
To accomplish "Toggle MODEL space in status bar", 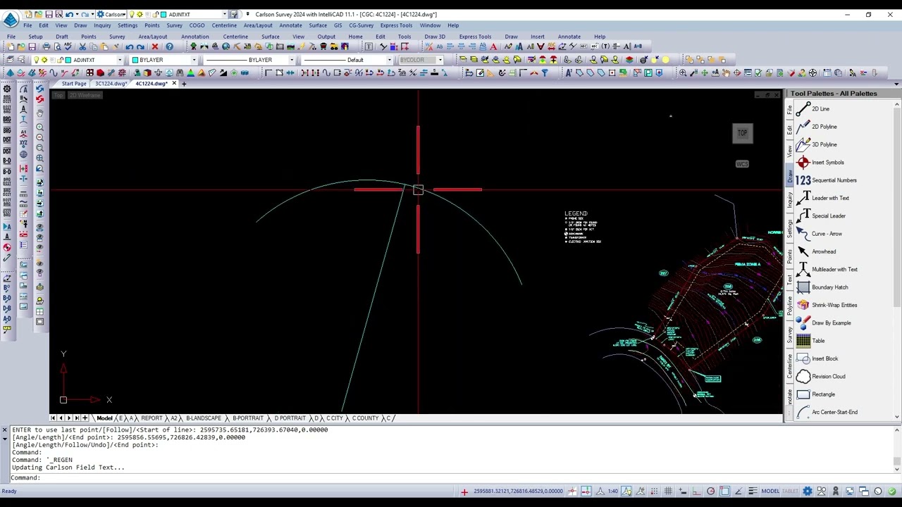I will 770,491.
